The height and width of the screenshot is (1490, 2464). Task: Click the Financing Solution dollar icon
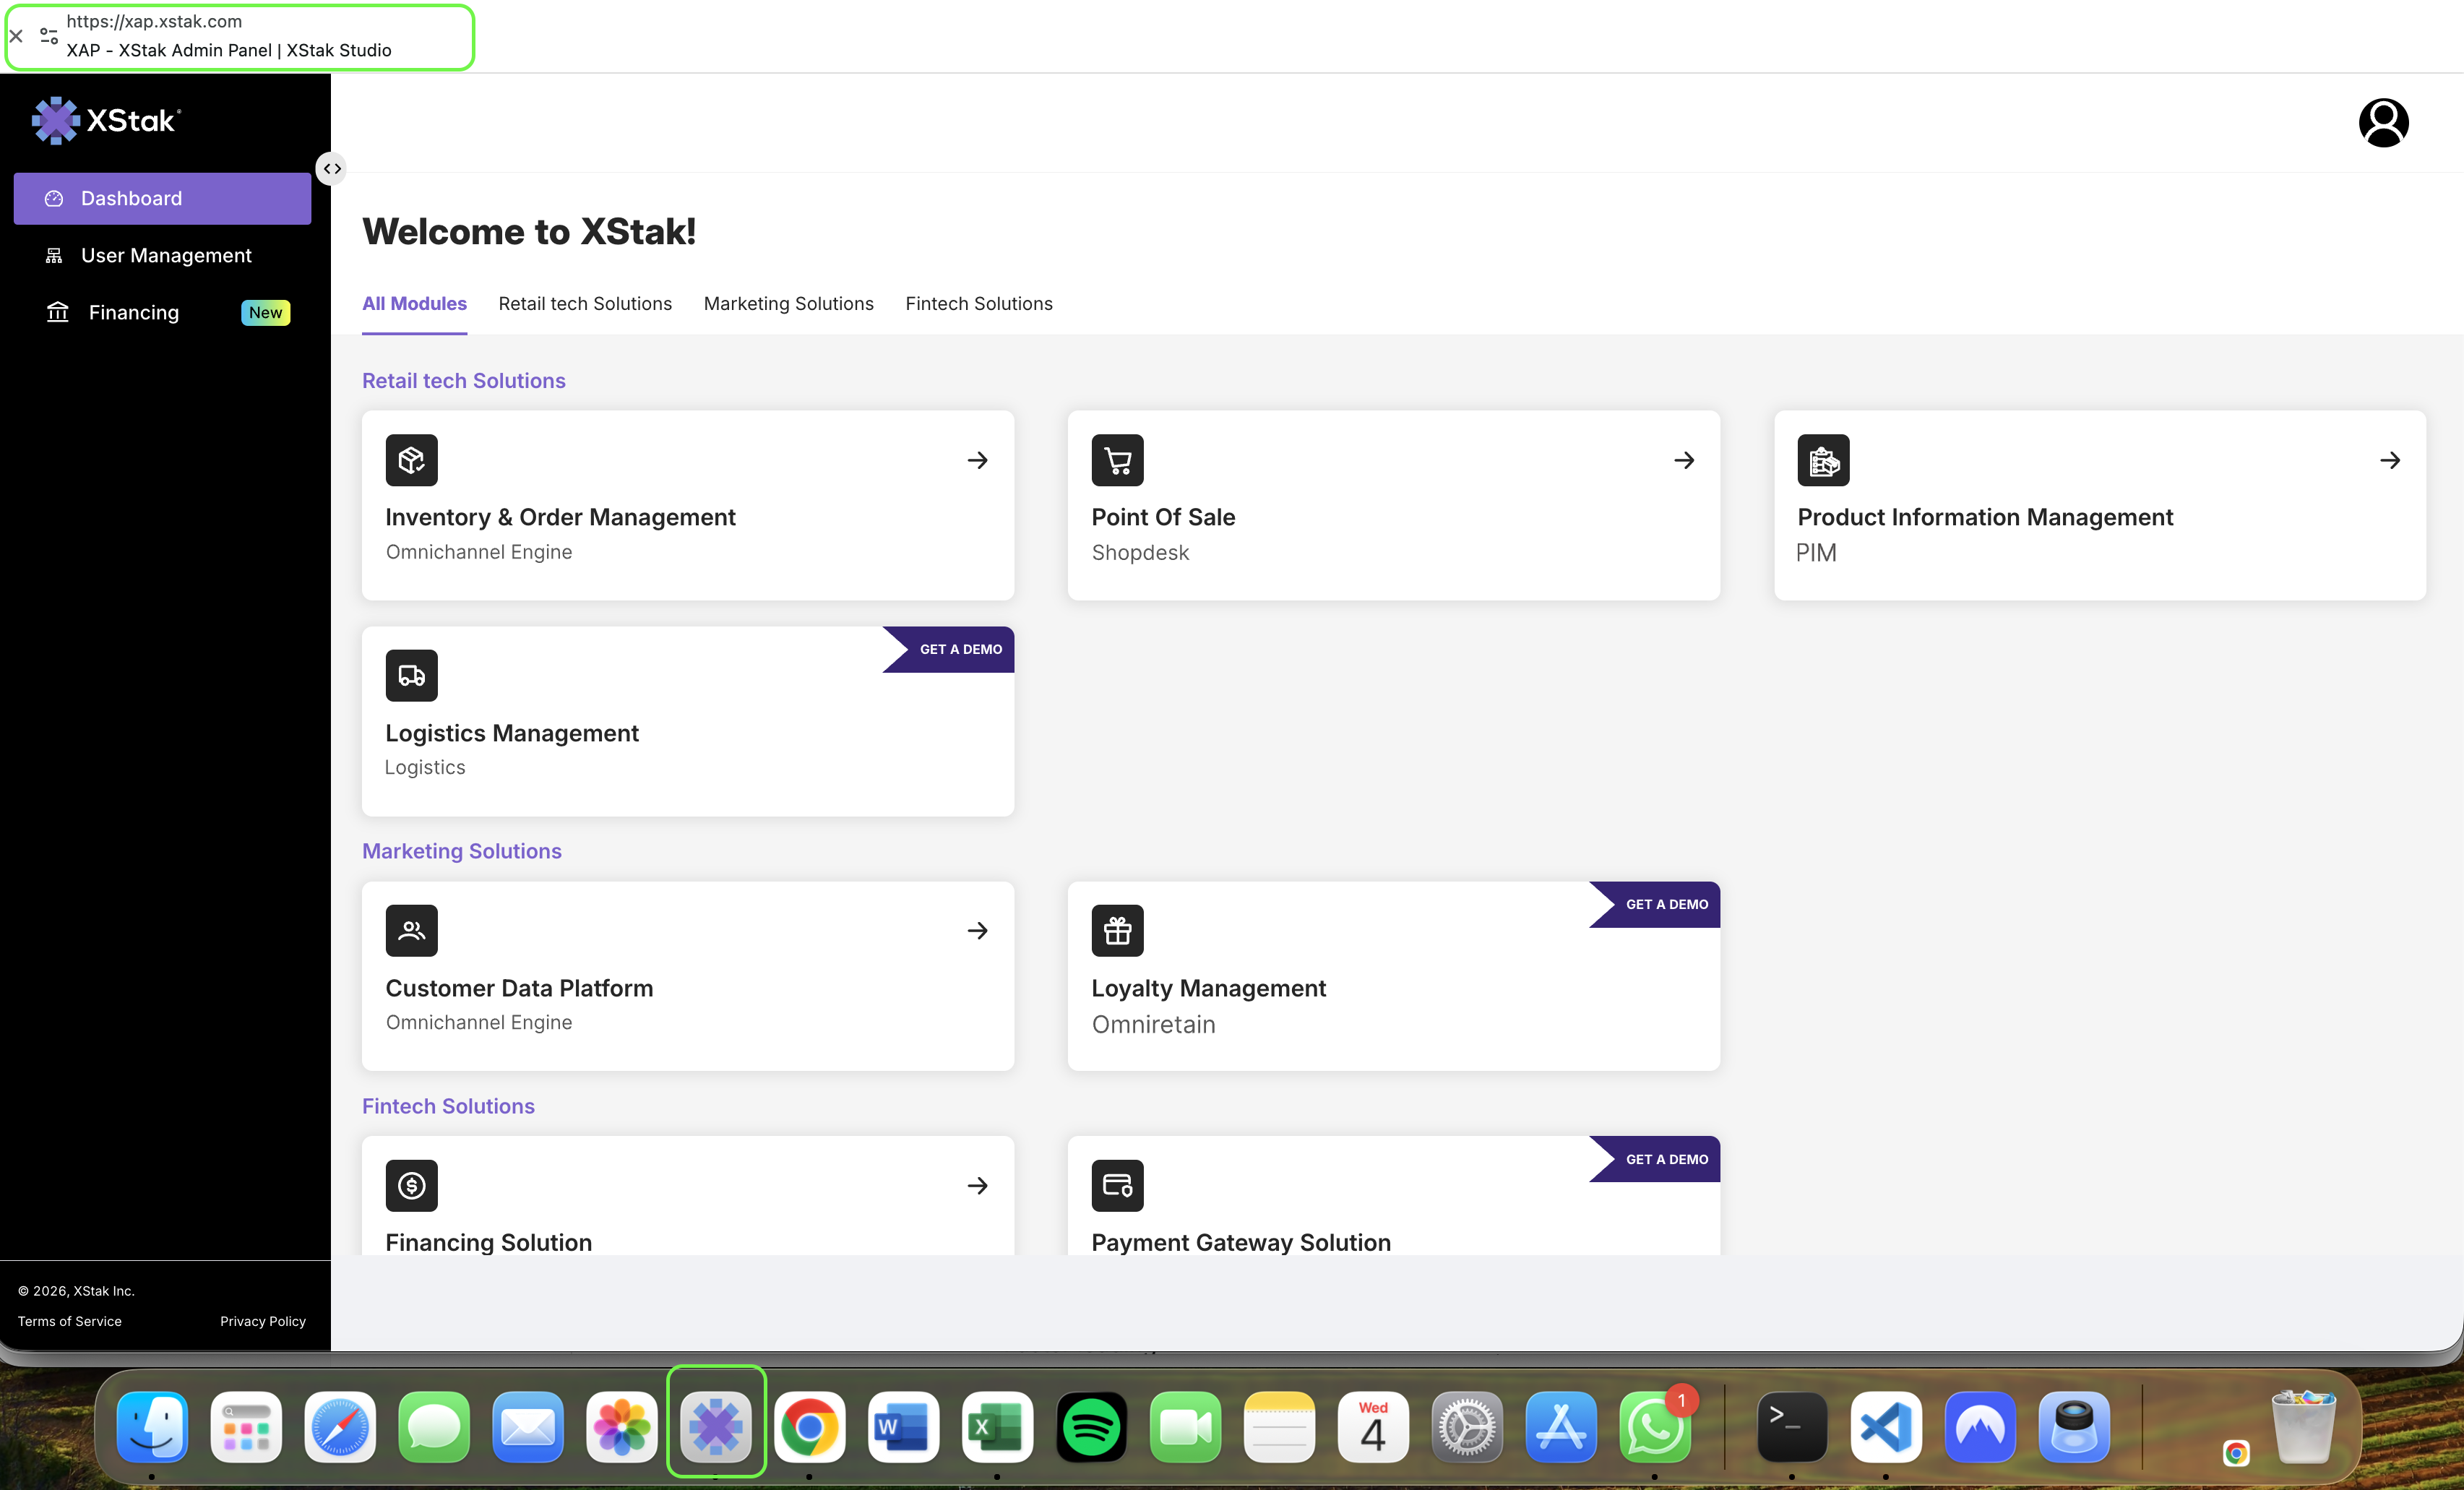pos(411,1185)
